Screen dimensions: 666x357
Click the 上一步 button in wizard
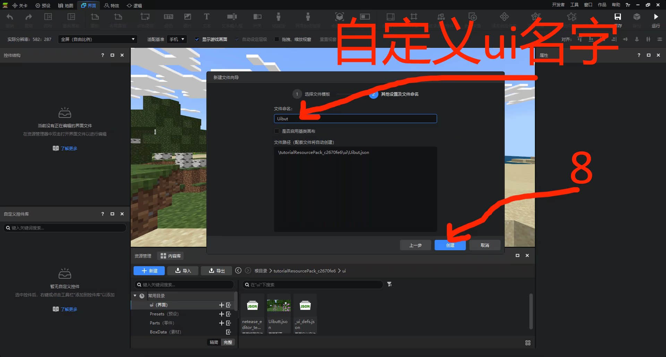415,245
